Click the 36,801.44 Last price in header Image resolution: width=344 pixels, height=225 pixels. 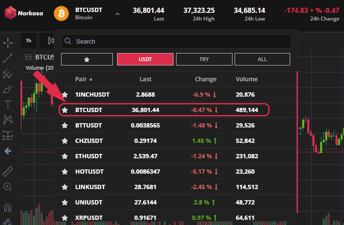coord(149,10)
